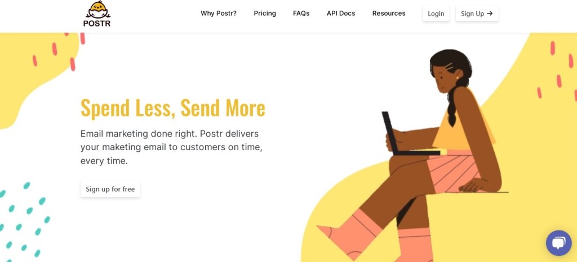Open the Resources menu item
577x262 pixels.
click(x=389, y=13)
